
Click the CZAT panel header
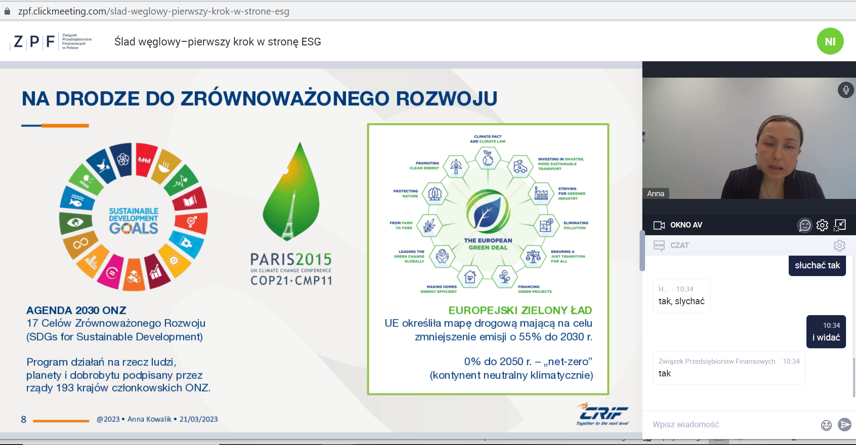coord(749,246)
